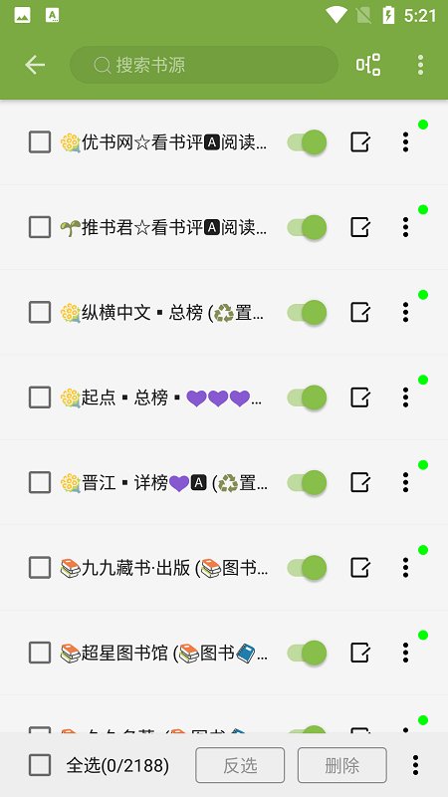Edit the 九九藏书 book source
This screenshot has width=448, height=797.
[x=360, y=567]
